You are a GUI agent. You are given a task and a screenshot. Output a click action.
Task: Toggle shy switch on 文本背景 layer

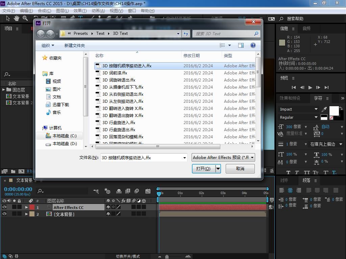[x=108, y=214]
